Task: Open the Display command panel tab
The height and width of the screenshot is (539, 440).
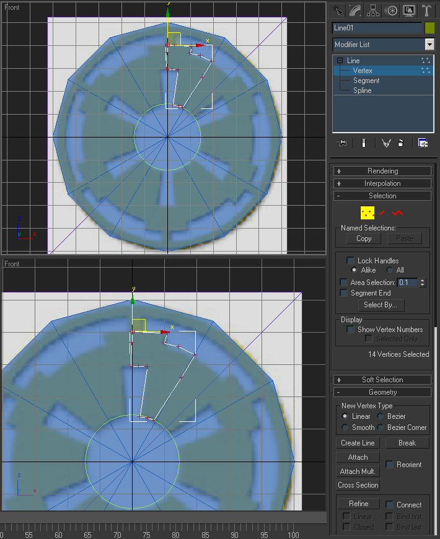Action: point(409,11)
